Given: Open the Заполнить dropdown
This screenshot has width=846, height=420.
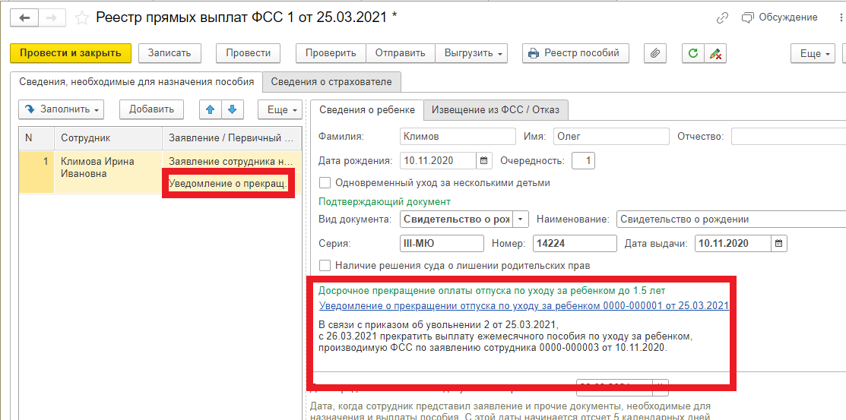Looking at the screenshot, I should [x=61, y=109].
